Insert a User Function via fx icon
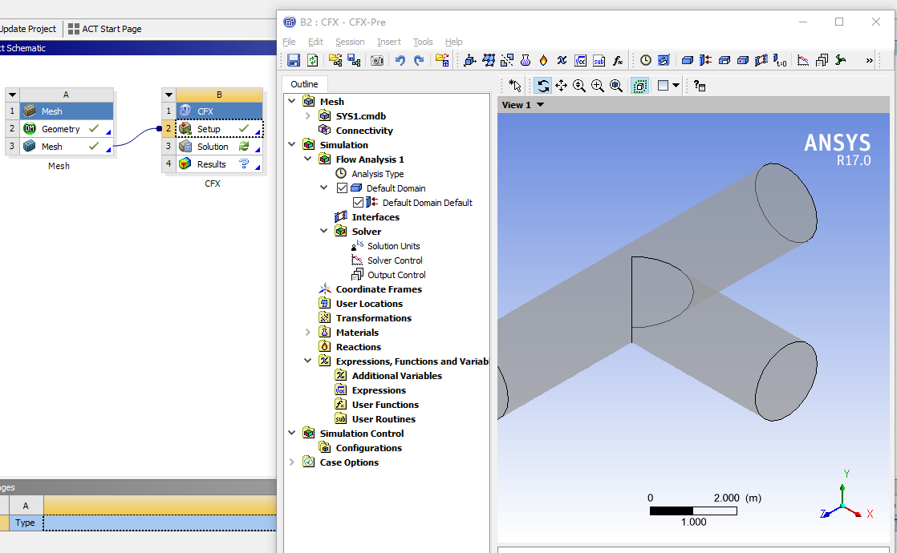 [618, 60]
